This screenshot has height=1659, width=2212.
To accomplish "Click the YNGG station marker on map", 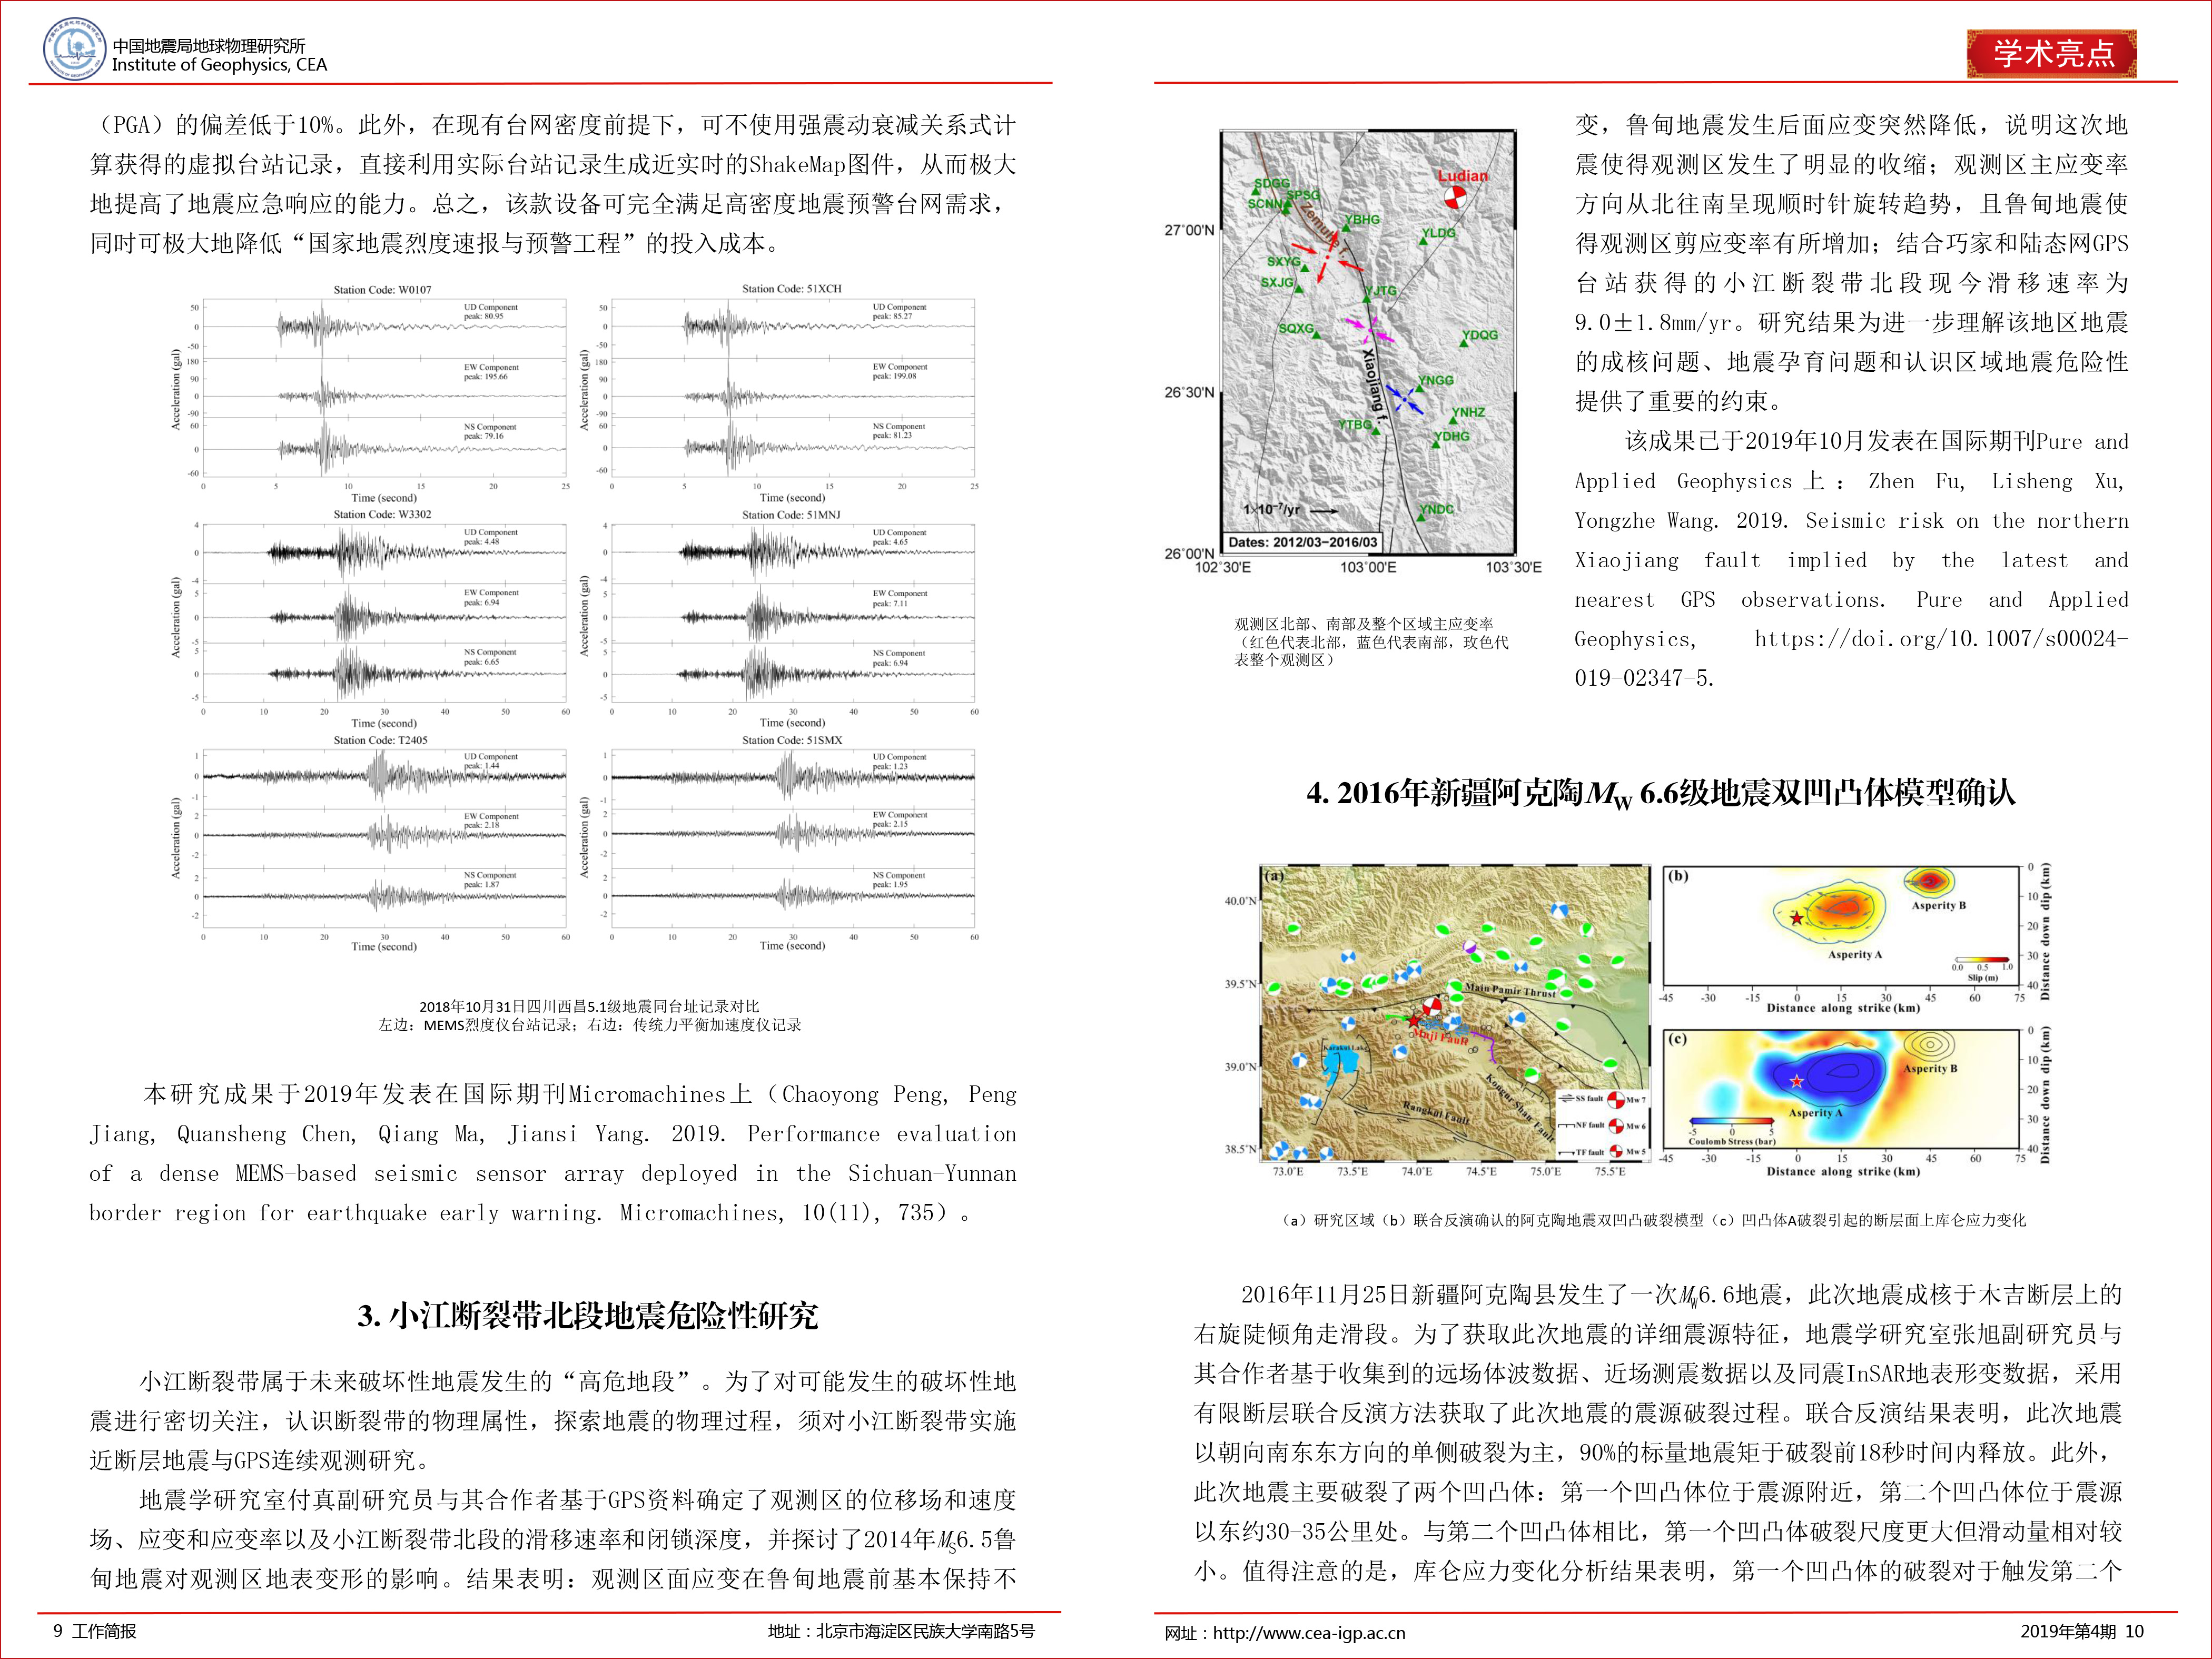I will (1420, 388).
